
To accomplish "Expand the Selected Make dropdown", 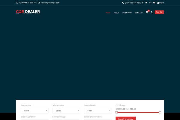I will [66, 111].
